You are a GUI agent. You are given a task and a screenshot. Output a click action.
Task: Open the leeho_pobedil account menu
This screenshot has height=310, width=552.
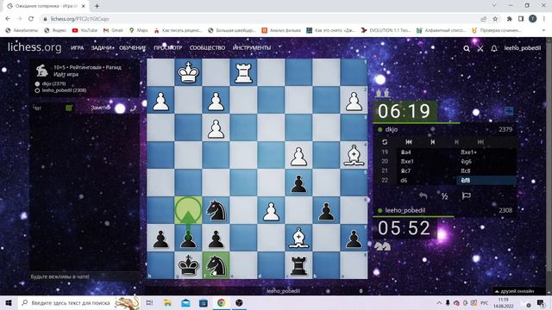click(522, 48)
